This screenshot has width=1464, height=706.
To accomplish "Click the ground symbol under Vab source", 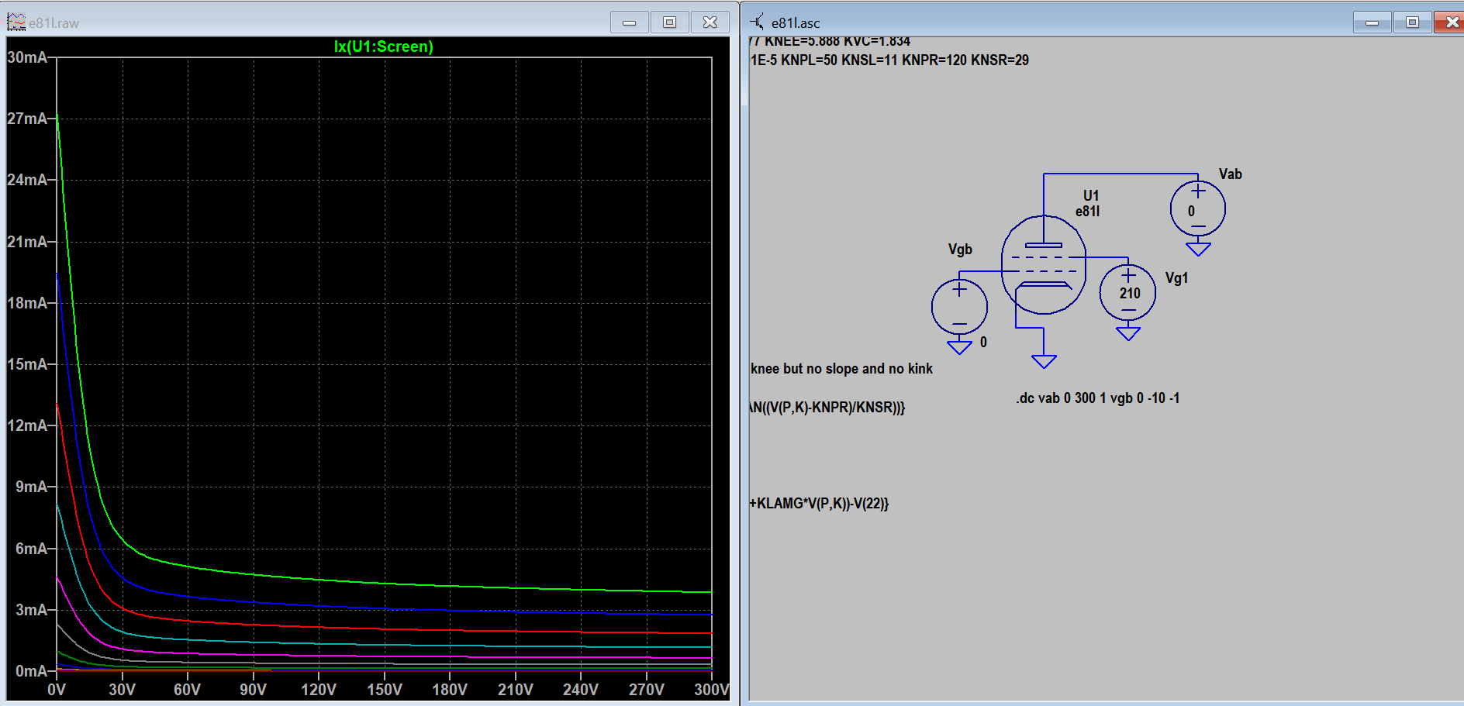I will [x=1198, y=249].
